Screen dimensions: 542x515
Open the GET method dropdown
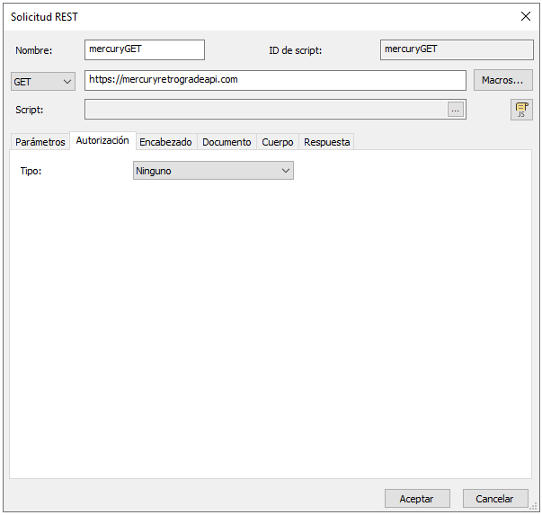coord(43,82)
